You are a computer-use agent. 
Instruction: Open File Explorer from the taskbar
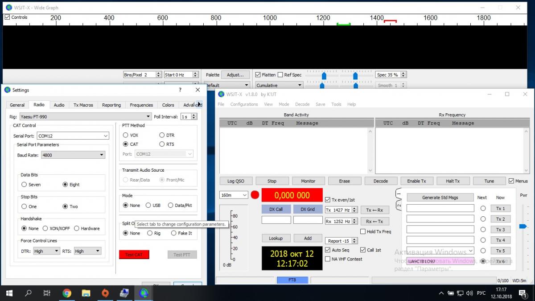86,293
